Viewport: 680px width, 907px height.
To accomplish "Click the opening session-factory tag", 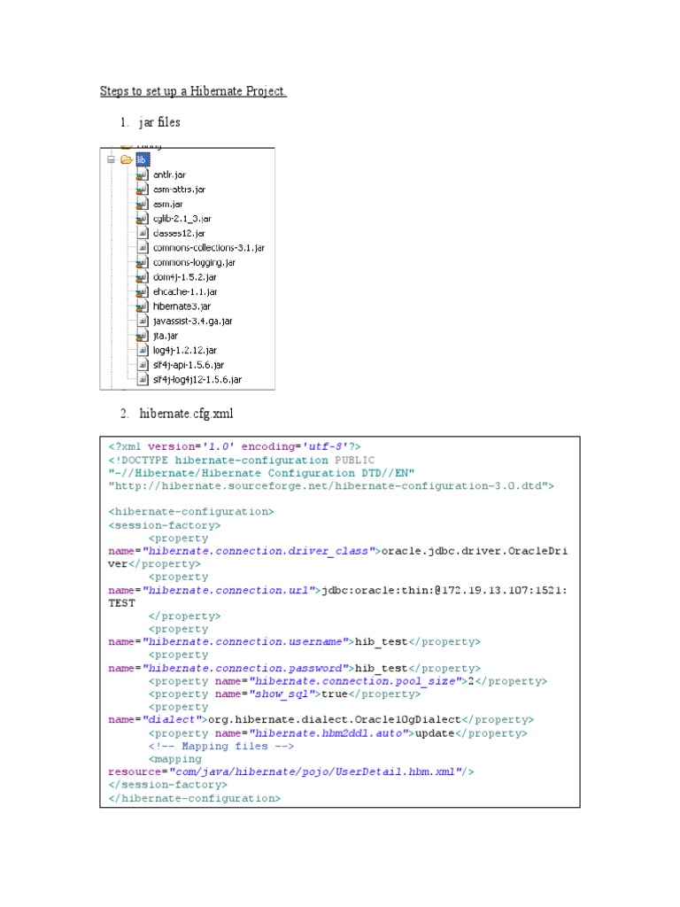I will point(164,525).
